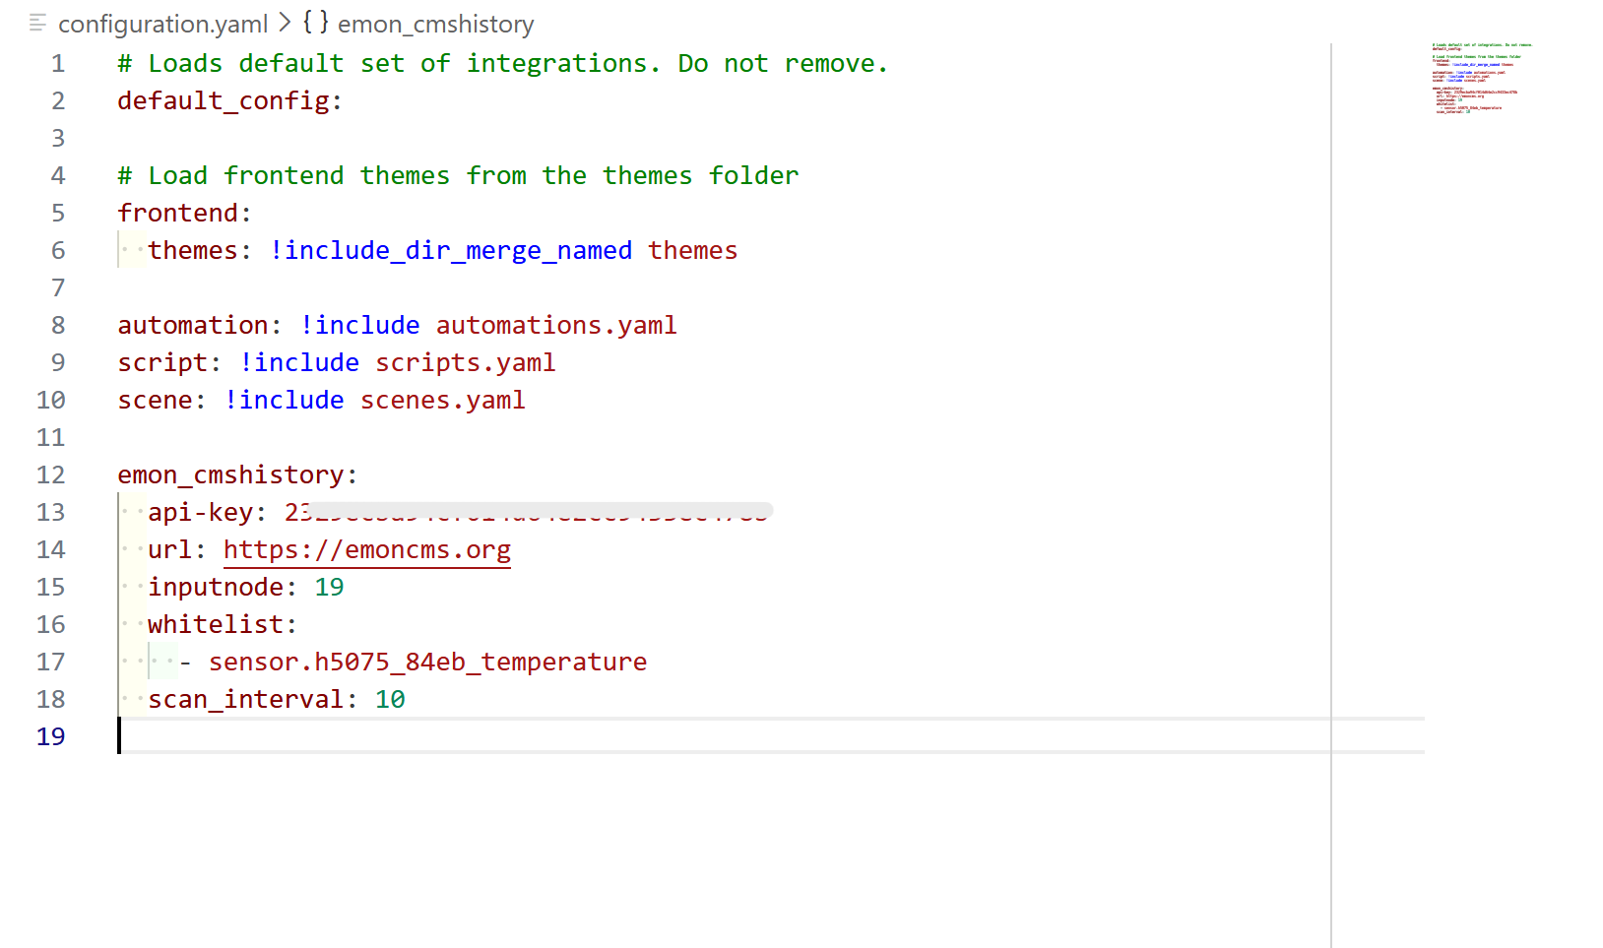The width and height of the screenshot is (1603, 948).
Task: Click the whitelist key
Action: click(x=217, y=625)
